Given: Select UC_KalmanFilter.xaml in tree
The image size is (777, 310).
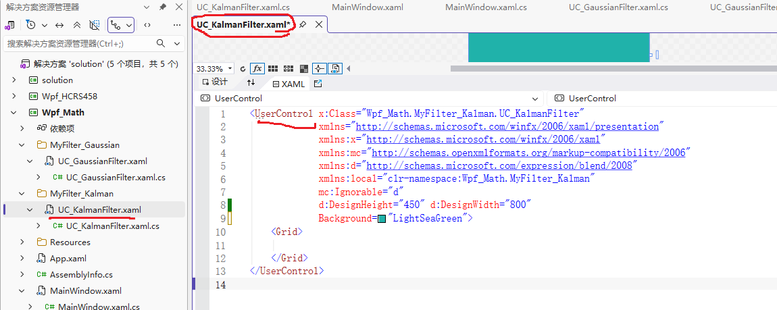Looking at the screenshot, I should [99, 210].
